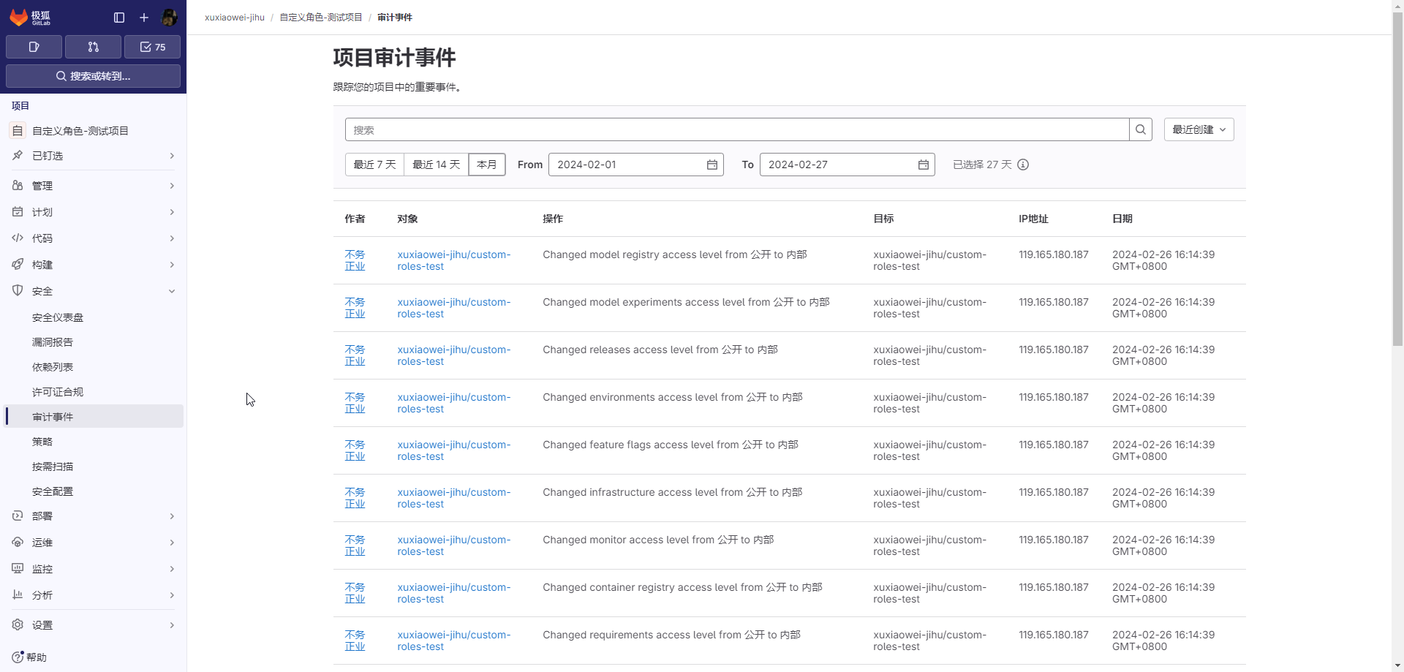Click the info icon beside 已选择 27 天
This screenshot has width=1404, height=672.
pos(1023,165)
